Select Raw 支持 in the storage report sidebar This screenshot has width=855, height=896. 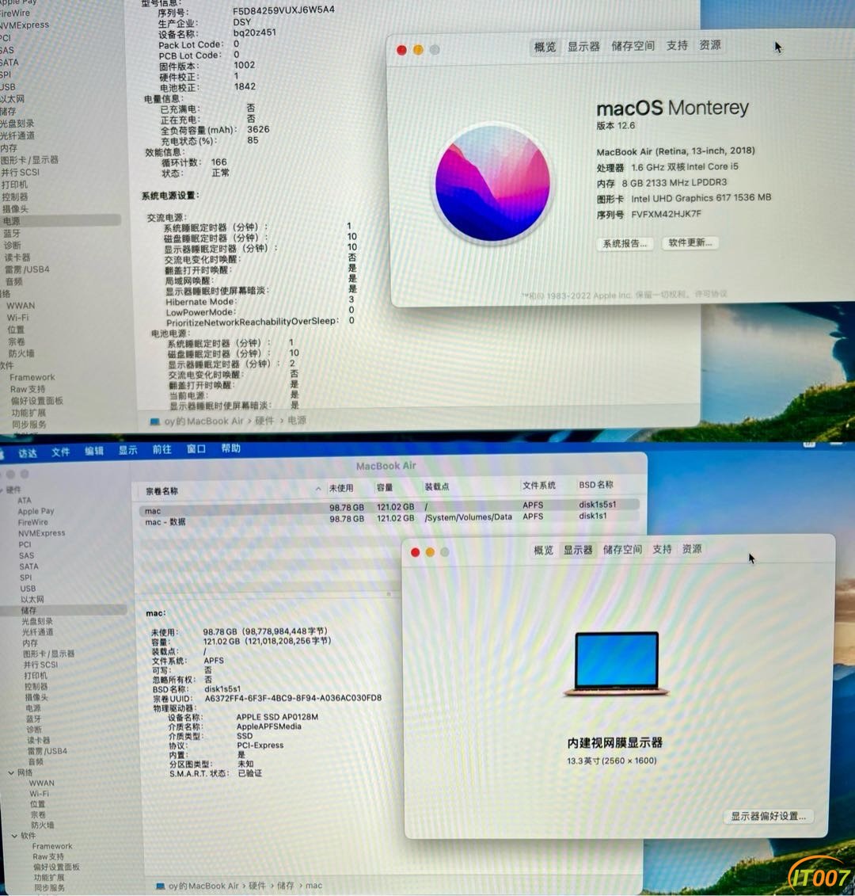(x=48, y=856)
